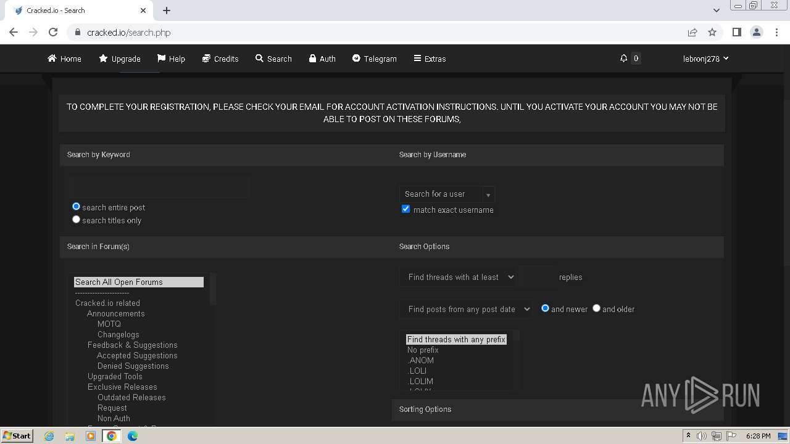This screenshot has width=790, height=444.
Task: Select Find threads with any prefix
Action: 456,339
